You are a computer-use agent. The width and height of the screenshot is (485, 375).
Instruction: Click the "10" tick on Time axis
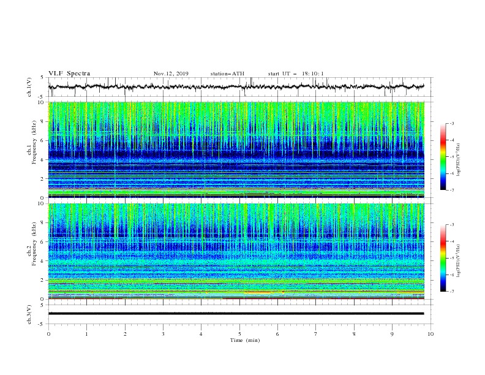(x=430, y=334)
